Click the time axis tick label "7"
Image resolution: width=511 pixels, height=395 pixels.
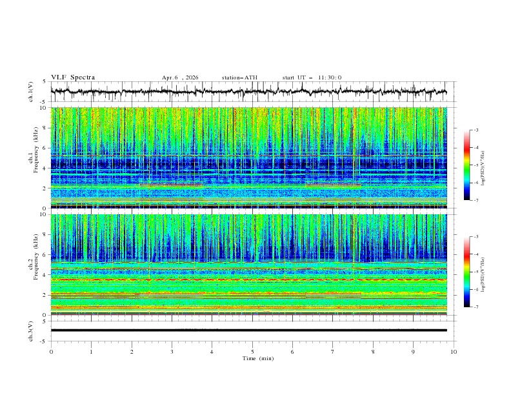[333, 352]
